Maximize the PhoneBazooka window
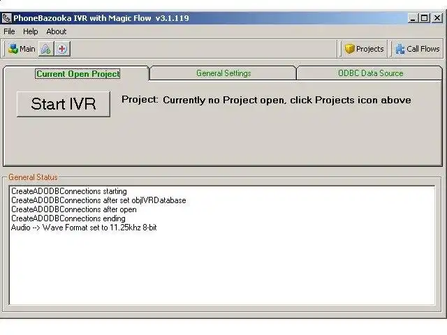Screen dimensions: 447x335 click(424, 18)
